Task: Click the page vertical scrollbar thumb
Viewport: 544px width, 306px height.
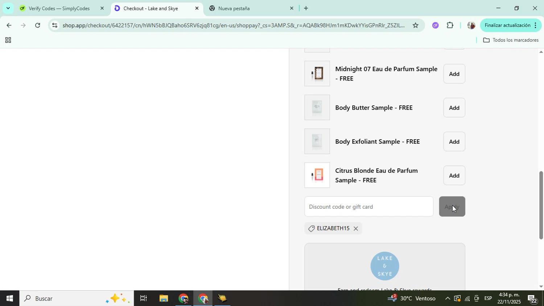Action: pyautogui.click(x=541, y=205)
